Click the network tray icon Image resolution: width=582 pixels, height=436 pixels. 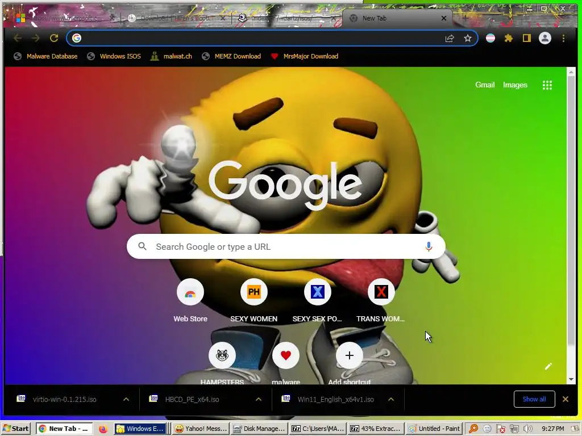click(514, 429)
